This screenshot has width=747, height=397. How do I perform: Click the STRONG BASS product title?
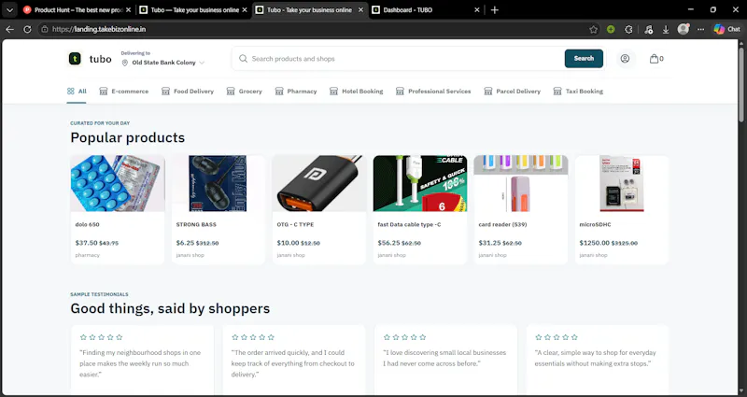196,224
